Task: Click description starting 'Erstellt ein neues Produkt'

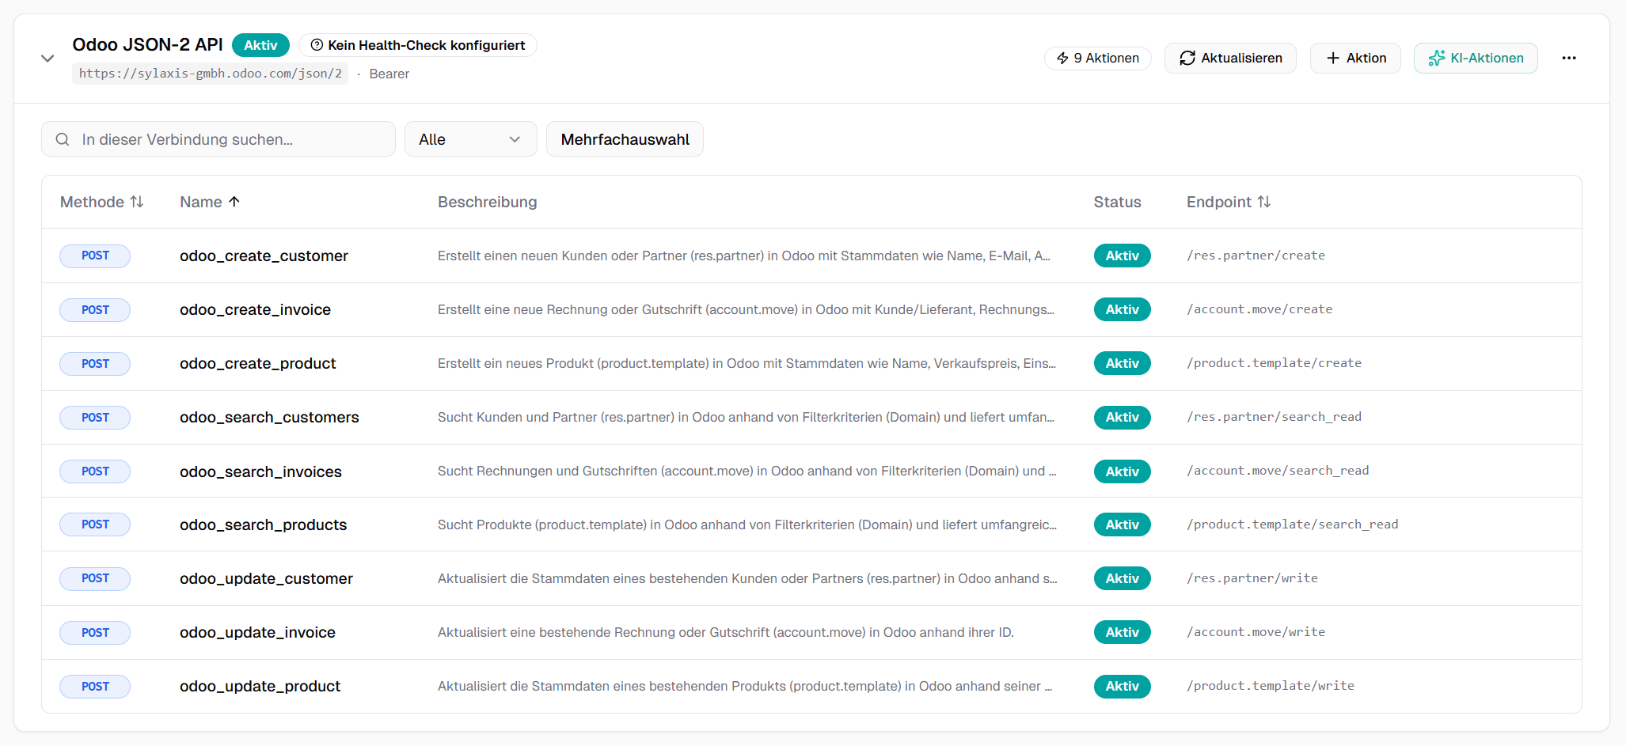Action: click(x=747, y=363)
